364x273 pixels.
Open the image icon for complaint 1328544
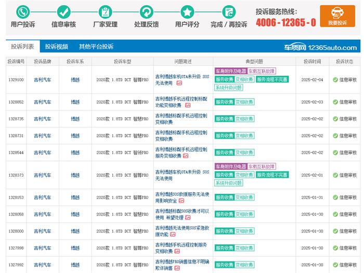tap(186, 156)
